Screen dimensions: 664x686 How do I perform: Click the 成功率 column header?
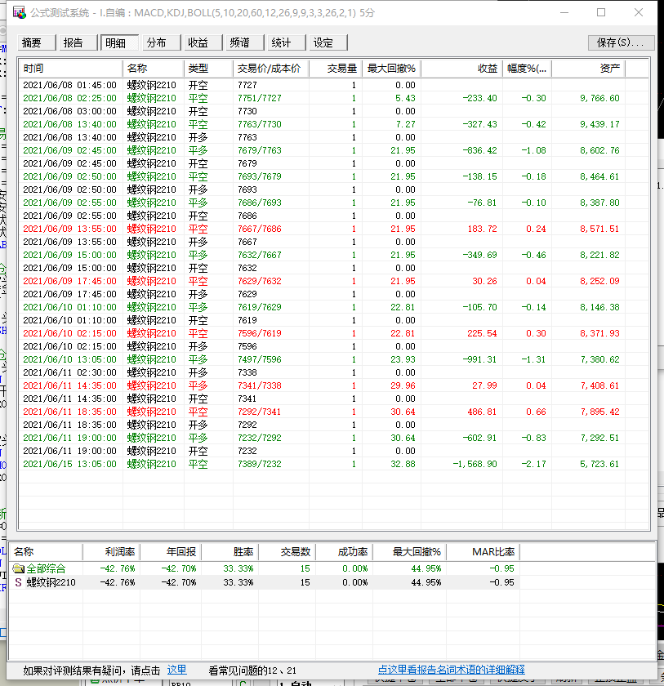[x=345, y=552]
